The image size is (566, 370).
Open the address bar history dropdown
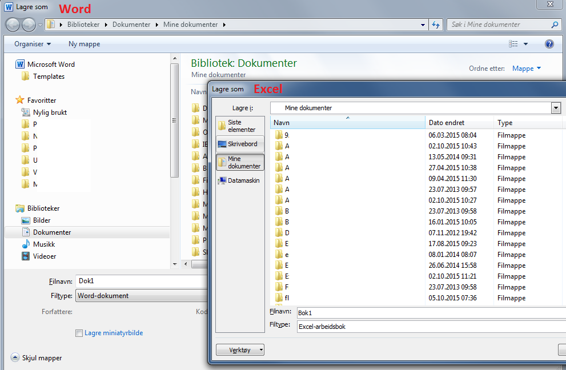point(423,25)
